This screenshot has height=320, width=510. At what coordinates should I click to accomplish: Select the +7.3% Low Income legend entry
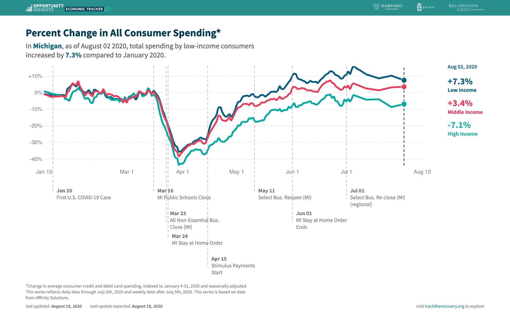462,85
